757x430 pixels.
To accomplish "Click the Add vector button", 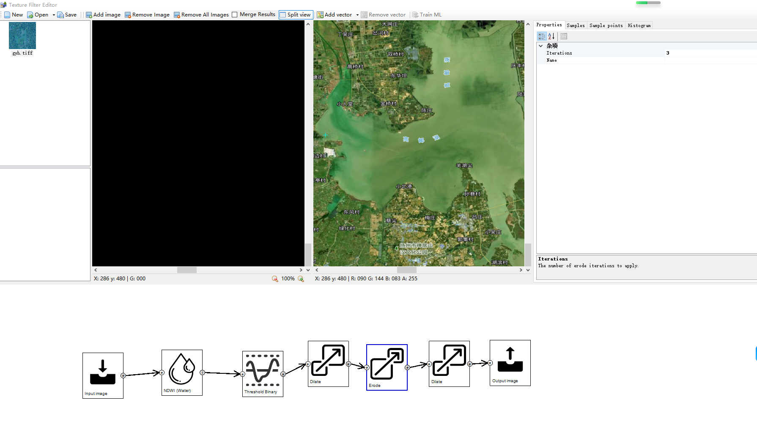I will [335, 15].
